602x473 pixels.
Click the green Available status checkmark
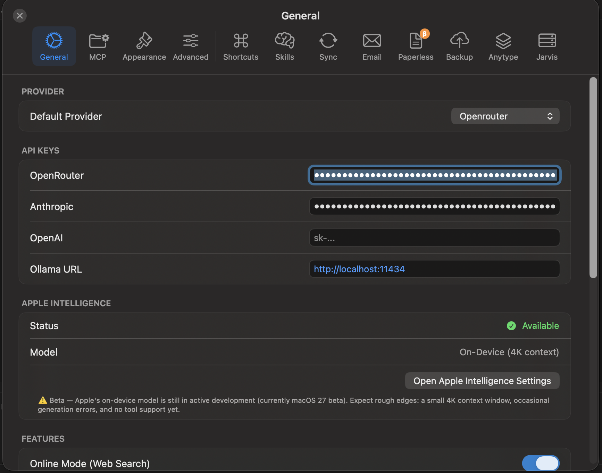tap(511, 325)
